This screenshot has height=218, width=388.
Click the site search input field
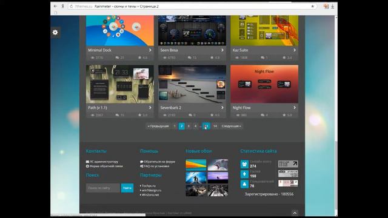[103, 188]
